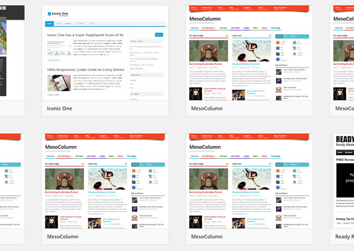Click the MesoColumn name label beside Iconic One's label
354x251 pixels.
(206, 108)
